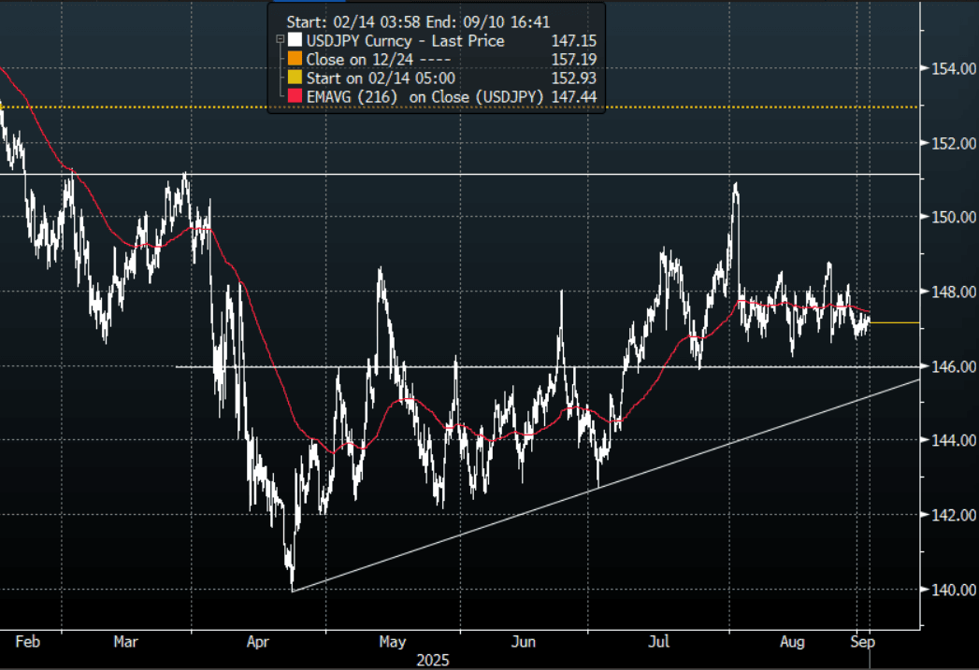The height and width of the screenshot is (670, 979).
Task: Click the 147.15 last price value in legend
Action: click(x=574, y=40)
